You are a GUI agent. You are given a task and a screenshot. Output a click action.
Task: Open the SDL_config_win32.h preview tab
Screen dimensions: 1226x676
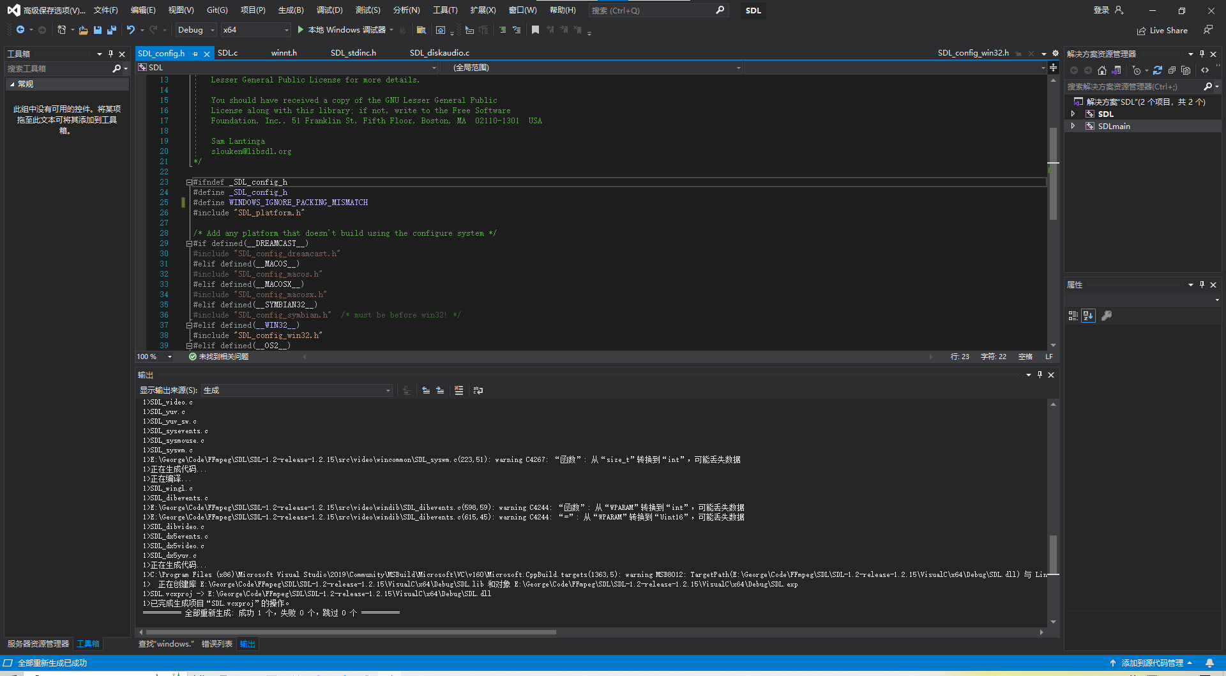[973, 53]
